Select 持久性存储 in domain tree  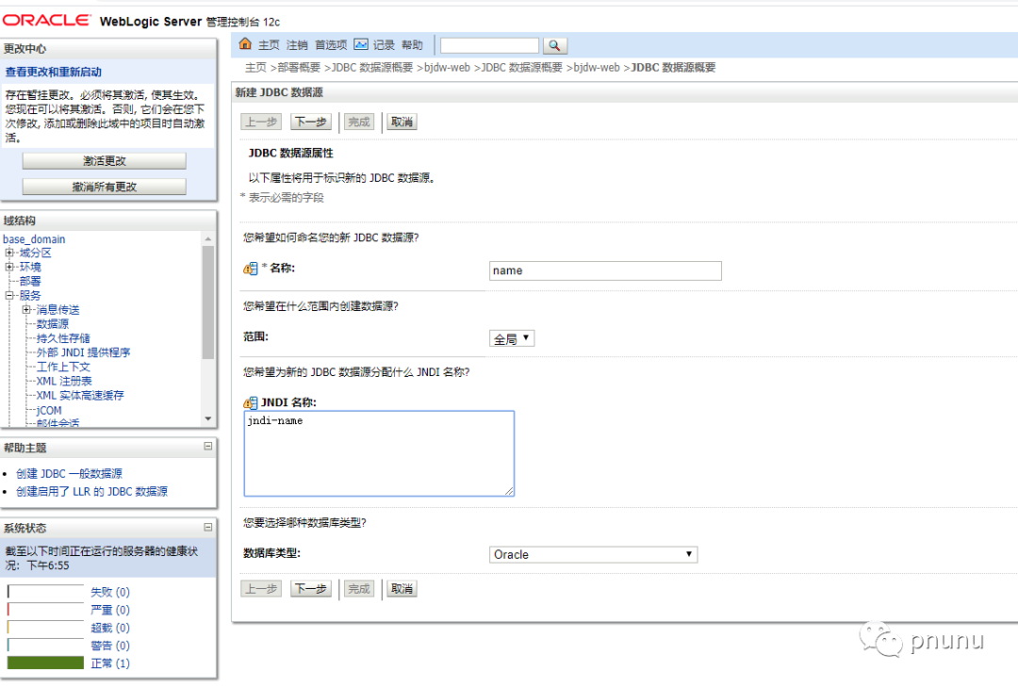(63, 338)
